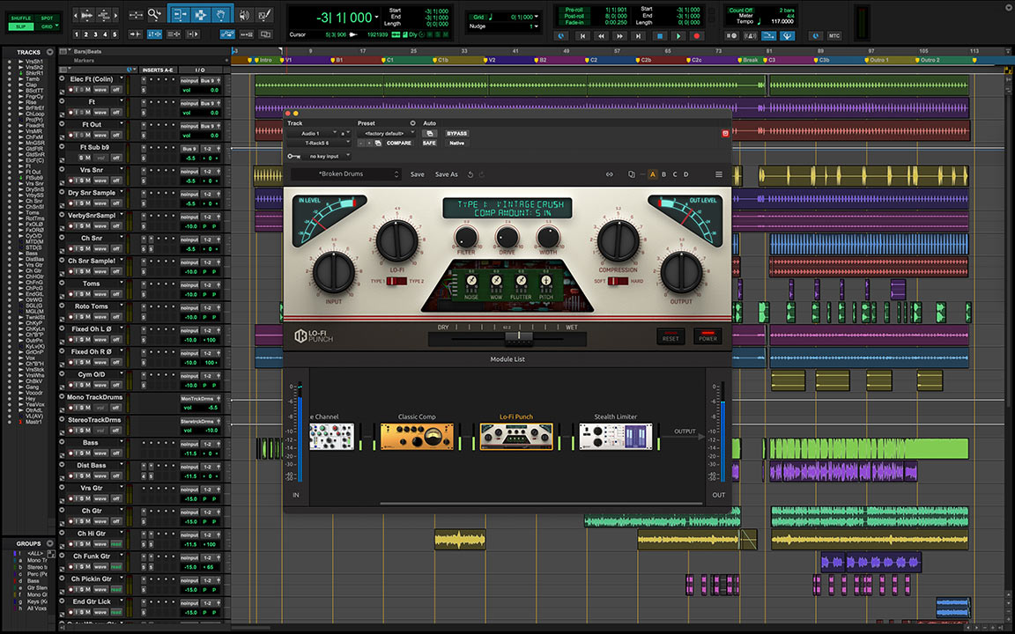Viewport: 1015px width, 634px height.
Task: Toggle the POWER button on Lo-Fi Punch
Action: [708, 336]
